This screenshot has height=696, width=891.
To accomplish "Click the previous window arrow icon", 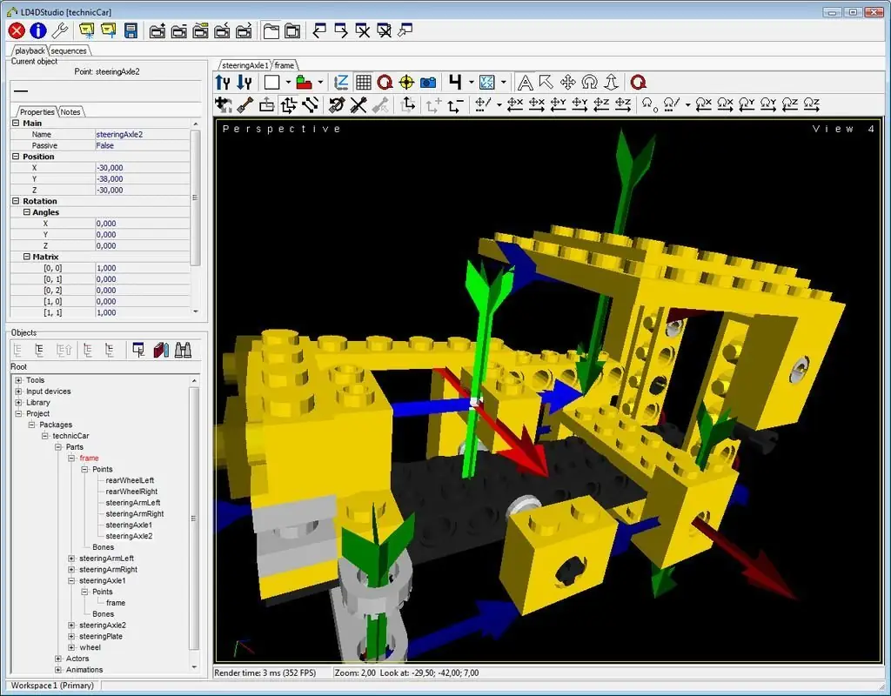I will pos(319,30).
